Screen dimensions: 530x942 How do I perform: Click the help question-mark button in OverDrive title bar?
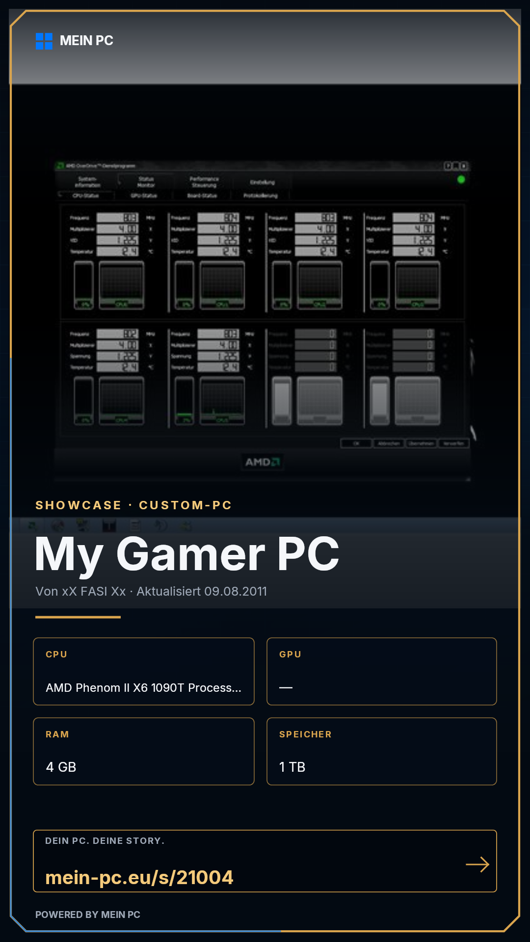pos(448,166)
